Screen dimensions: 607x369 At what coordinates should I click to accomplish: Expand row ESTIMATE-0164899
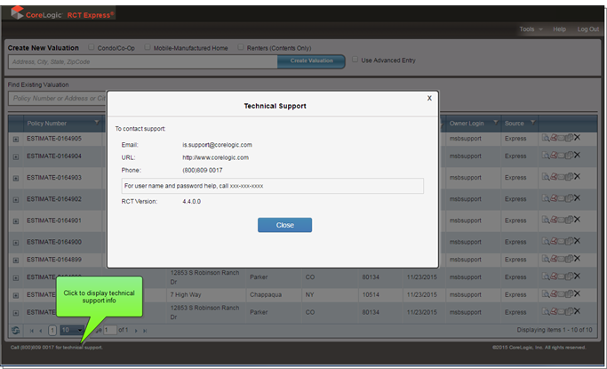click(16, 261)
